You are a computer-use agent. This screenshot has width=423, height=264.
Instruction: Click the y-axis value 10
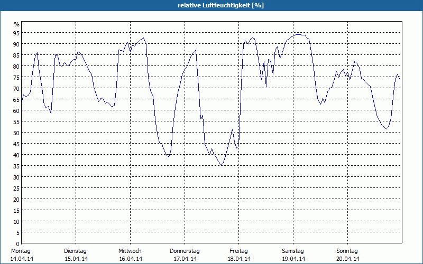(16, 222)
